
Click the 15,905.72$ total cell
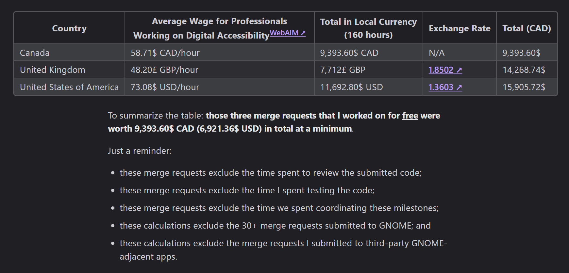pyautogui.click(x=527, y=87)
